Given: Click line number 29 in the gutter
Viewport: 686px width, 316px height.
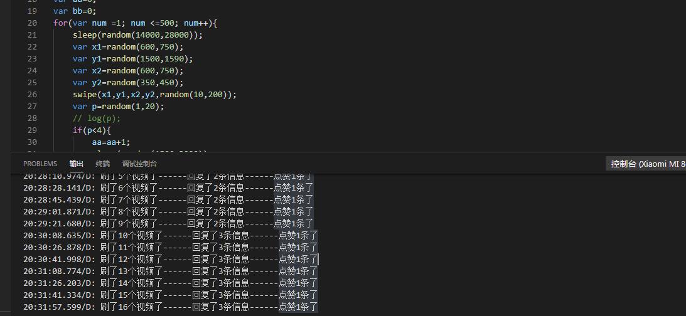Looking at the screenshot, I should coord(32,130).
